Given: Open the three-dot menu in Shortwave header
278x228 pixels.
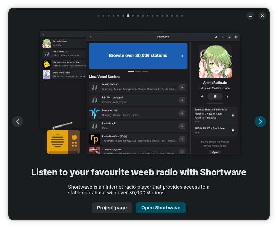Looking at the screenshot, I should [223, 37].
